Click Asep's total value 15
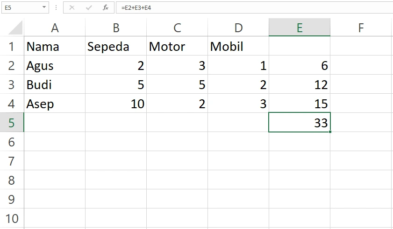Viewport: 393px width, 229px height. click(x=300, y=104)
